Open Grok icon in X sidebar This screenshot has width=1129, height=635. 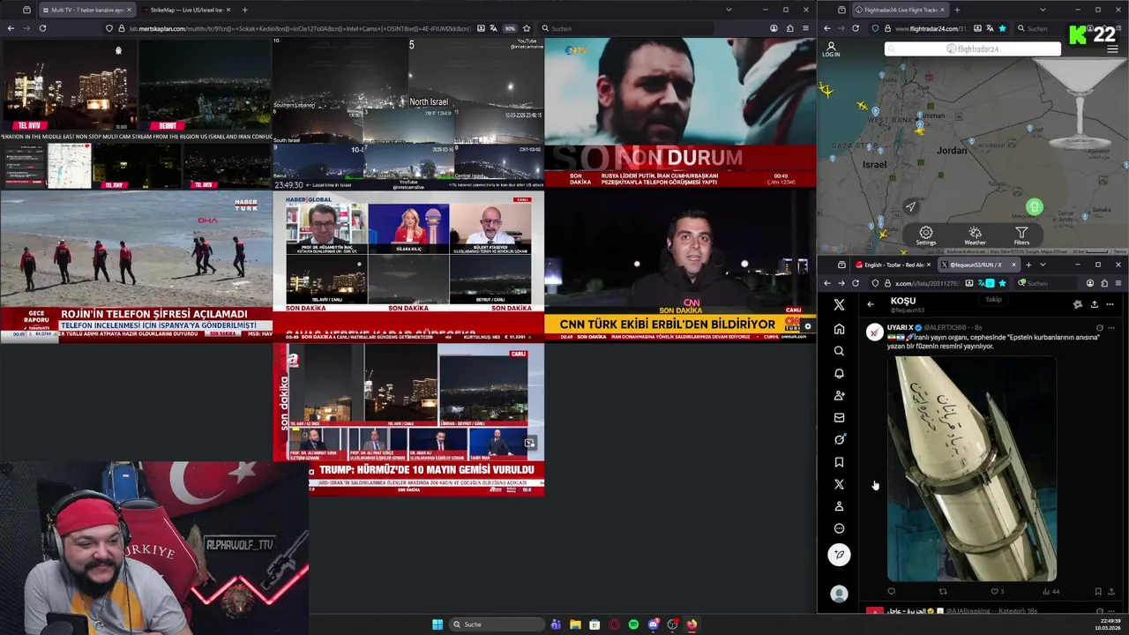click(x=839, y=439)
